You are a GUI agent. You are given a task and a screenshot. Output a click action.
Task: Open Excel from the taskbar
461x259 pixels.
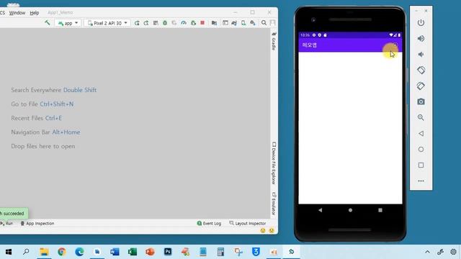(133, 252)
